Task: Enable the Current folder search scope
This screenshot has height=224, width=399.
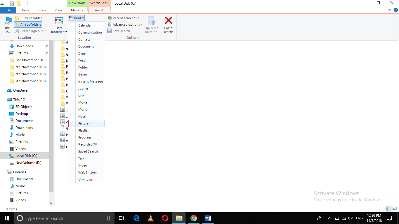Action: [x=29, y=18]
